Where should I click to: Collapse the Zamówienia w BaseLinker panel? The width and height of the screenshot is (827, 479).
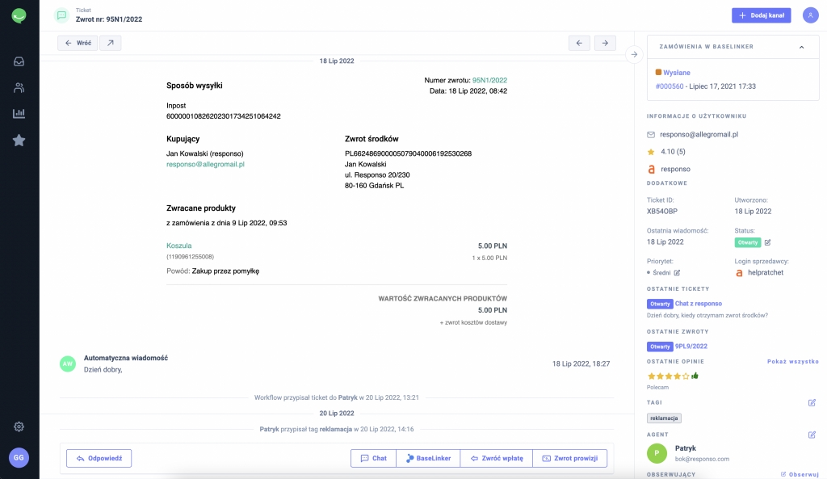[801, 47]
